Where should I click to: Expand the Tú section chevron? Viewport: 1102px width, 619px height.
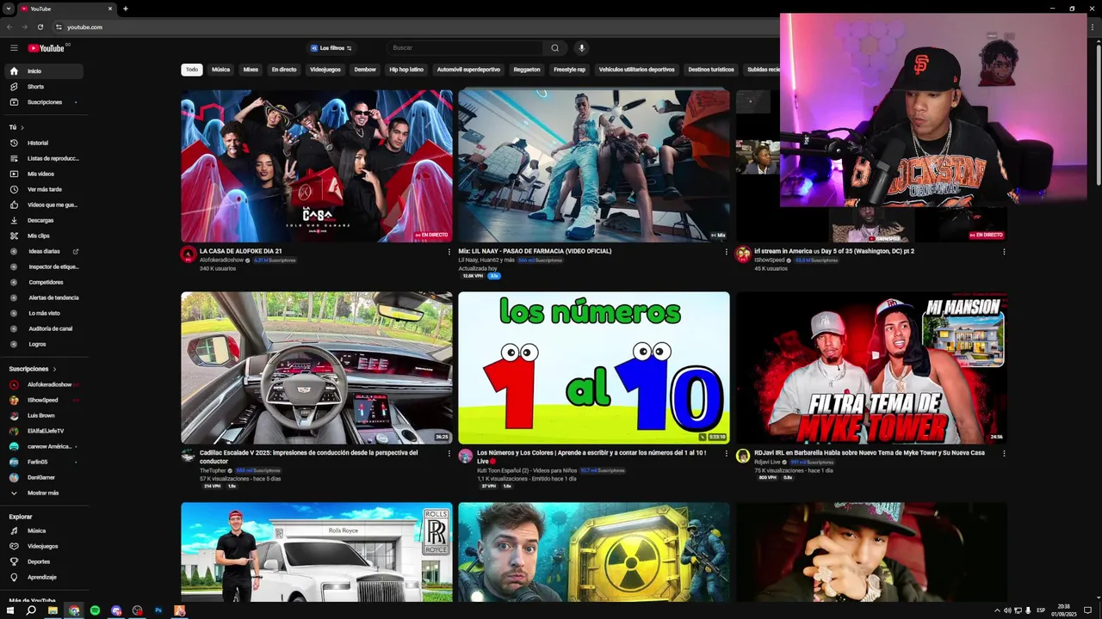click(22, 127)
